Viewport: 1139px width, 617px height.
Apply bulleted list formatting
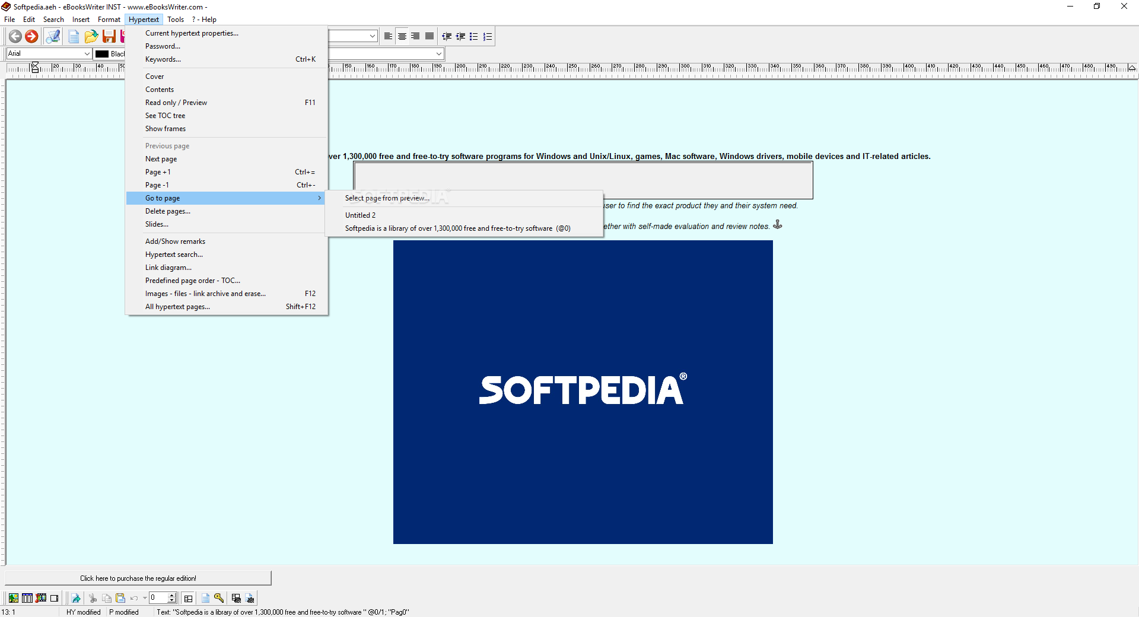pos(473,37)
